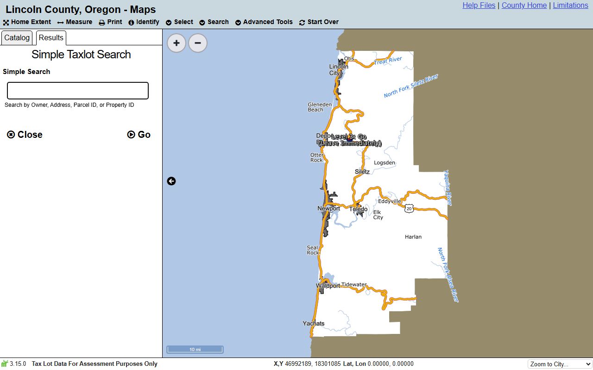The width and height of the screenshot is (593, 370).
Task: Click the Home Extent toolbar item
Action: 27,22
